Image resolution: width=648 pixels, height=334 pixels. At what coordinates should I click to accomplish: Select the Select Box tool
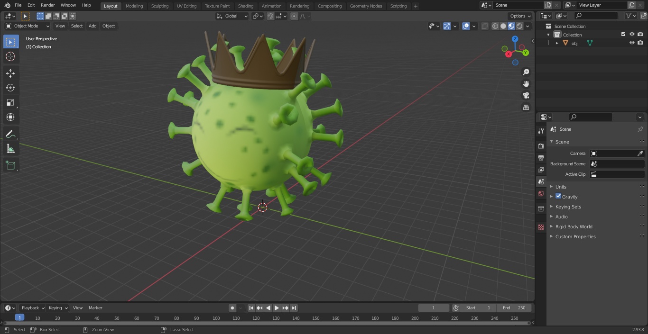11,42
